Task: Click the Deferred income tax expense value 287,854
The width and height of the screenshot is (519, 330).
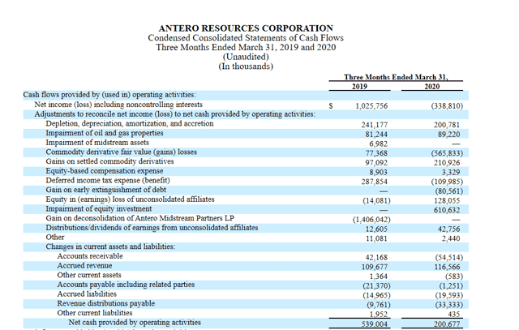Action: tap(372, 181)
